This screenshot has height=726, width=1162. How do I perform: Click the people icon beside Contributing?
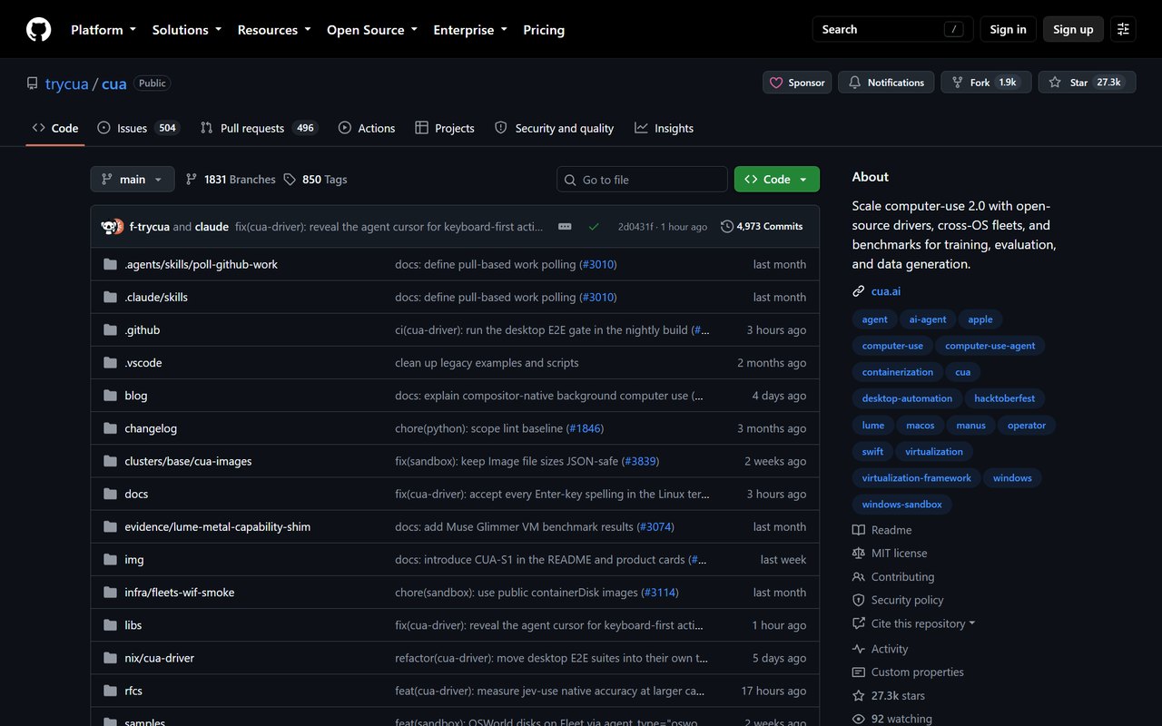coord(859,577)
